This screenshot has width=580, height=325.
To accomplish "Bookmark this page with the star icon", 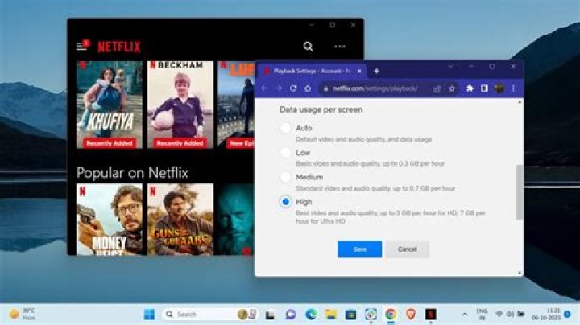I will 452,88.
